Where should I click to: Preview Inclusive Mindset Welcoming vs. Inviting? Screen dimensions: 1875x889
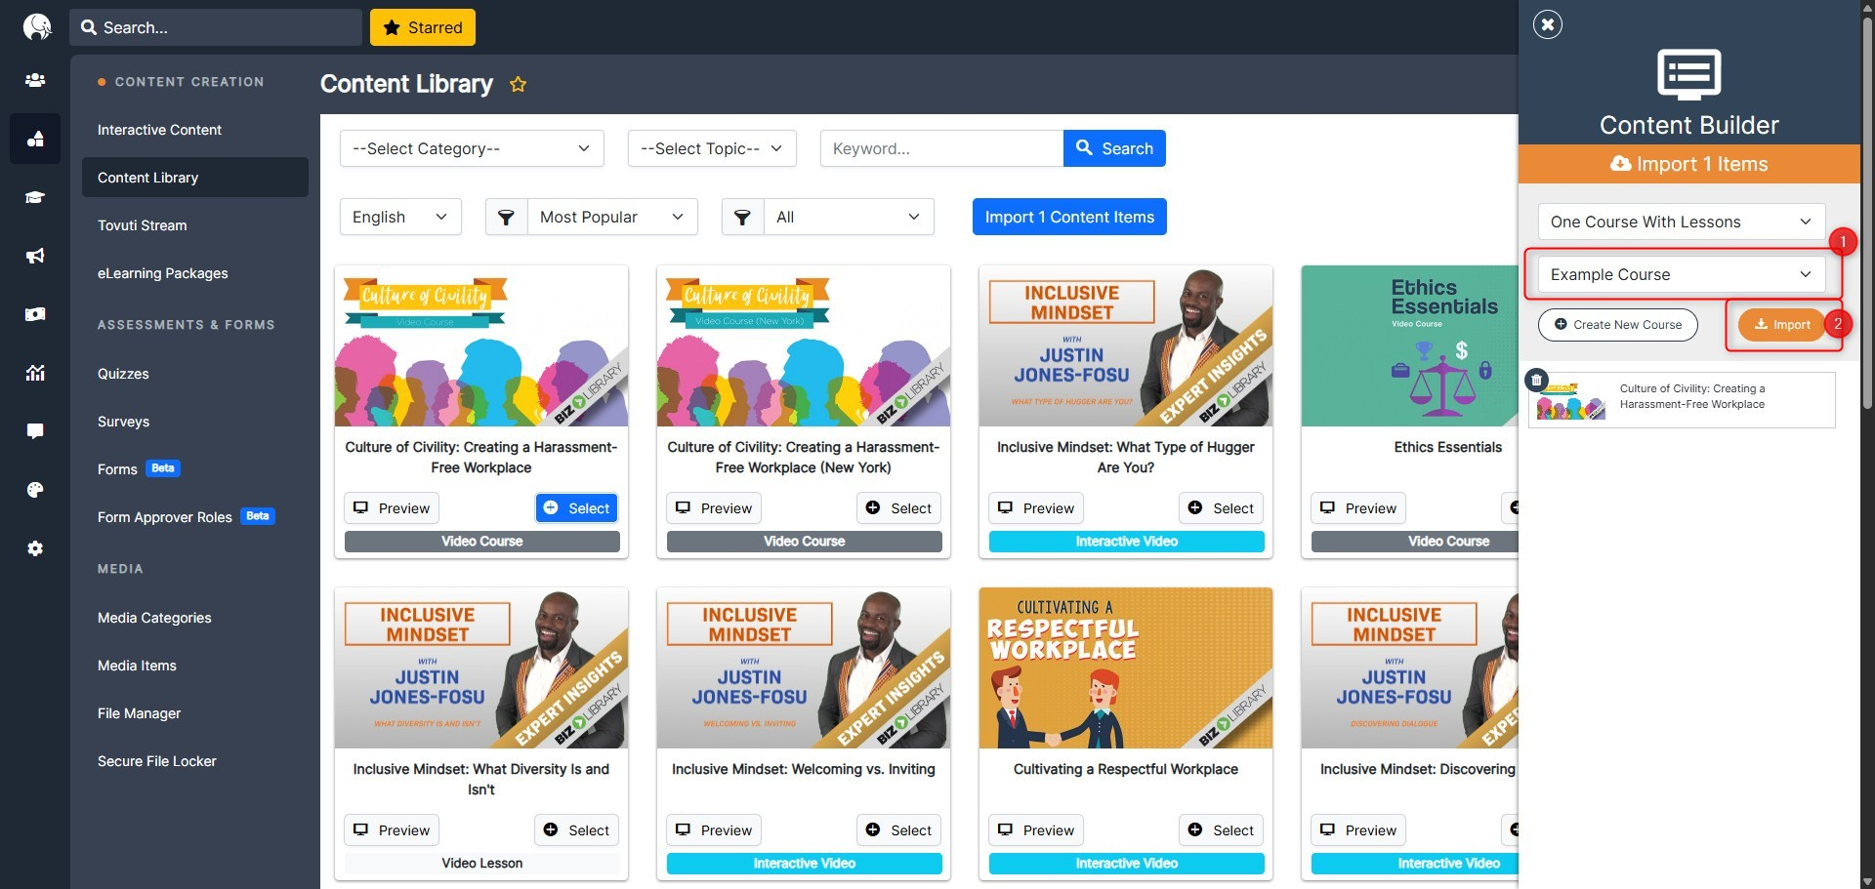tap(714, 830)
